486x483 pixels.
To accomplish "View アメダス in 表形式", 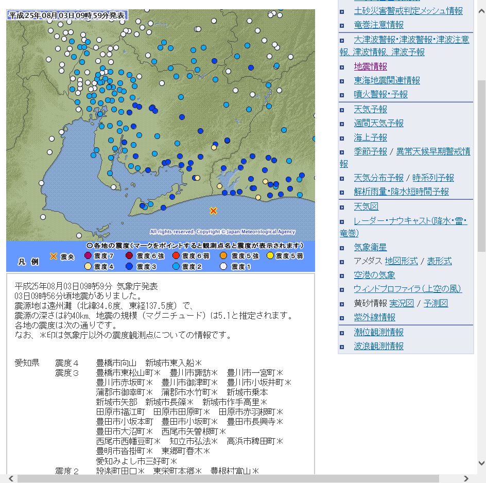I will click(439, 261).
